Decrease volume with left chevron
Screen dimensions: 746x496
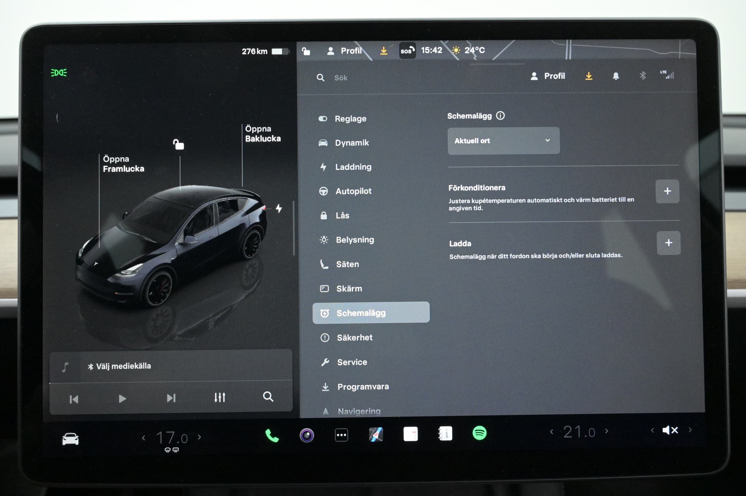point(652,430)
